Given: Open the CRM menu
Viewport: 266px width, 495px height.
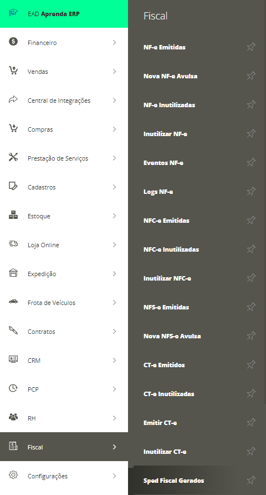Looking at the screenshot, I should point(64,360).
